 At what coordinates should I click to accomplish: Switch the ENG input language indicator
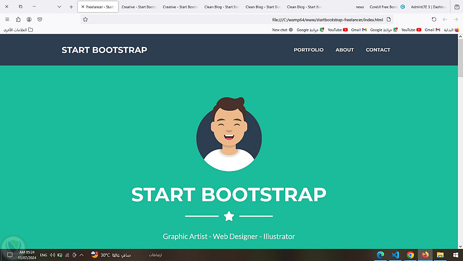point(44,255)
